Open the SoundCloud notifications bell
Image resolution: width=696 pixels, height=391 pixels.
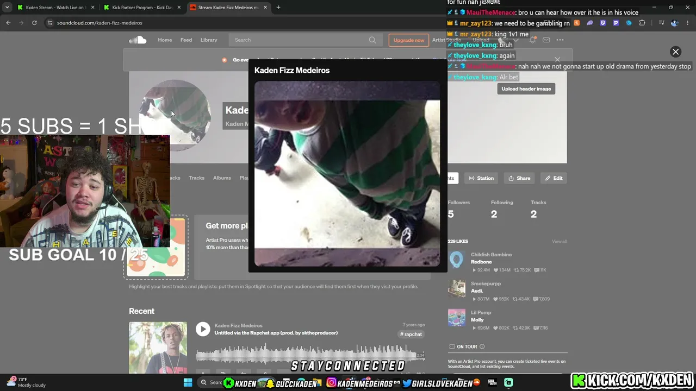coord(532,40)
